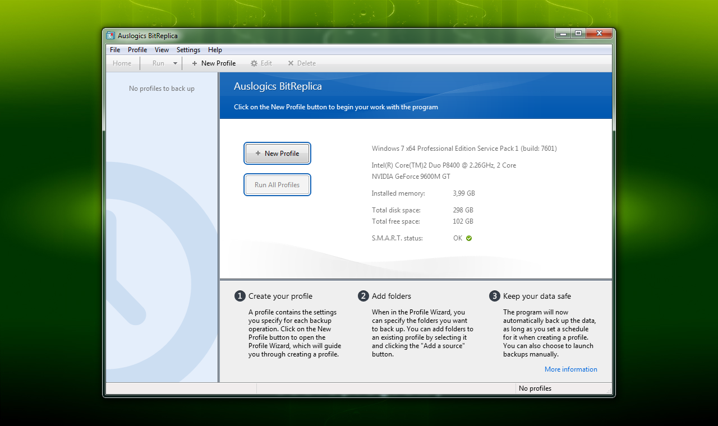Image resolution: width=718 pixels, height=426 pixels.
Task: Expand the Run dropdown arrow
Action: pyautogui.click(x=175, y=63)
